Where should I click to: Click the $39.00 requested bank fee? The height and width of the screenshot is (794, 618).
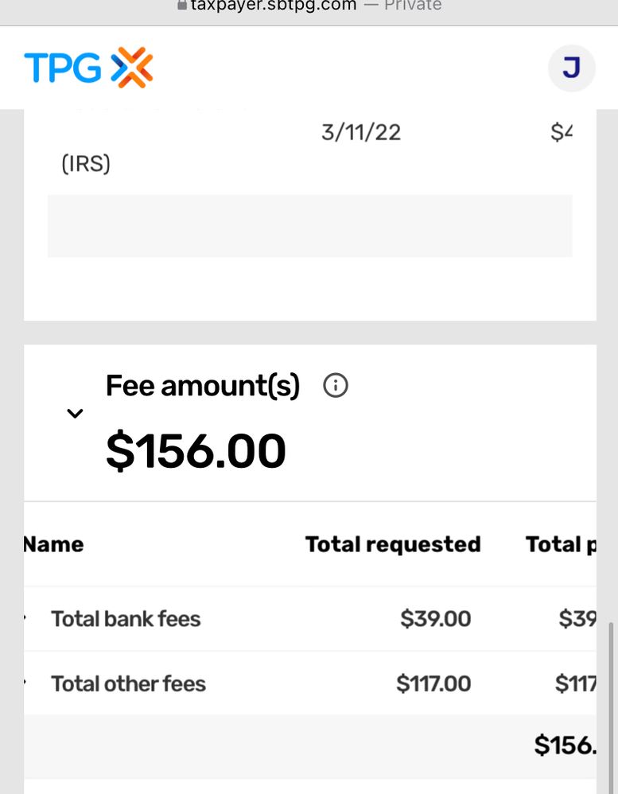point(435,619)
